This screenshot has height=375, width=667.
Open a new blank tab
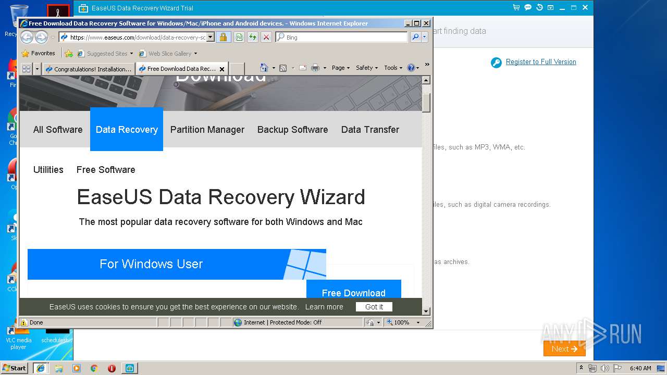[x=237, y=69]
